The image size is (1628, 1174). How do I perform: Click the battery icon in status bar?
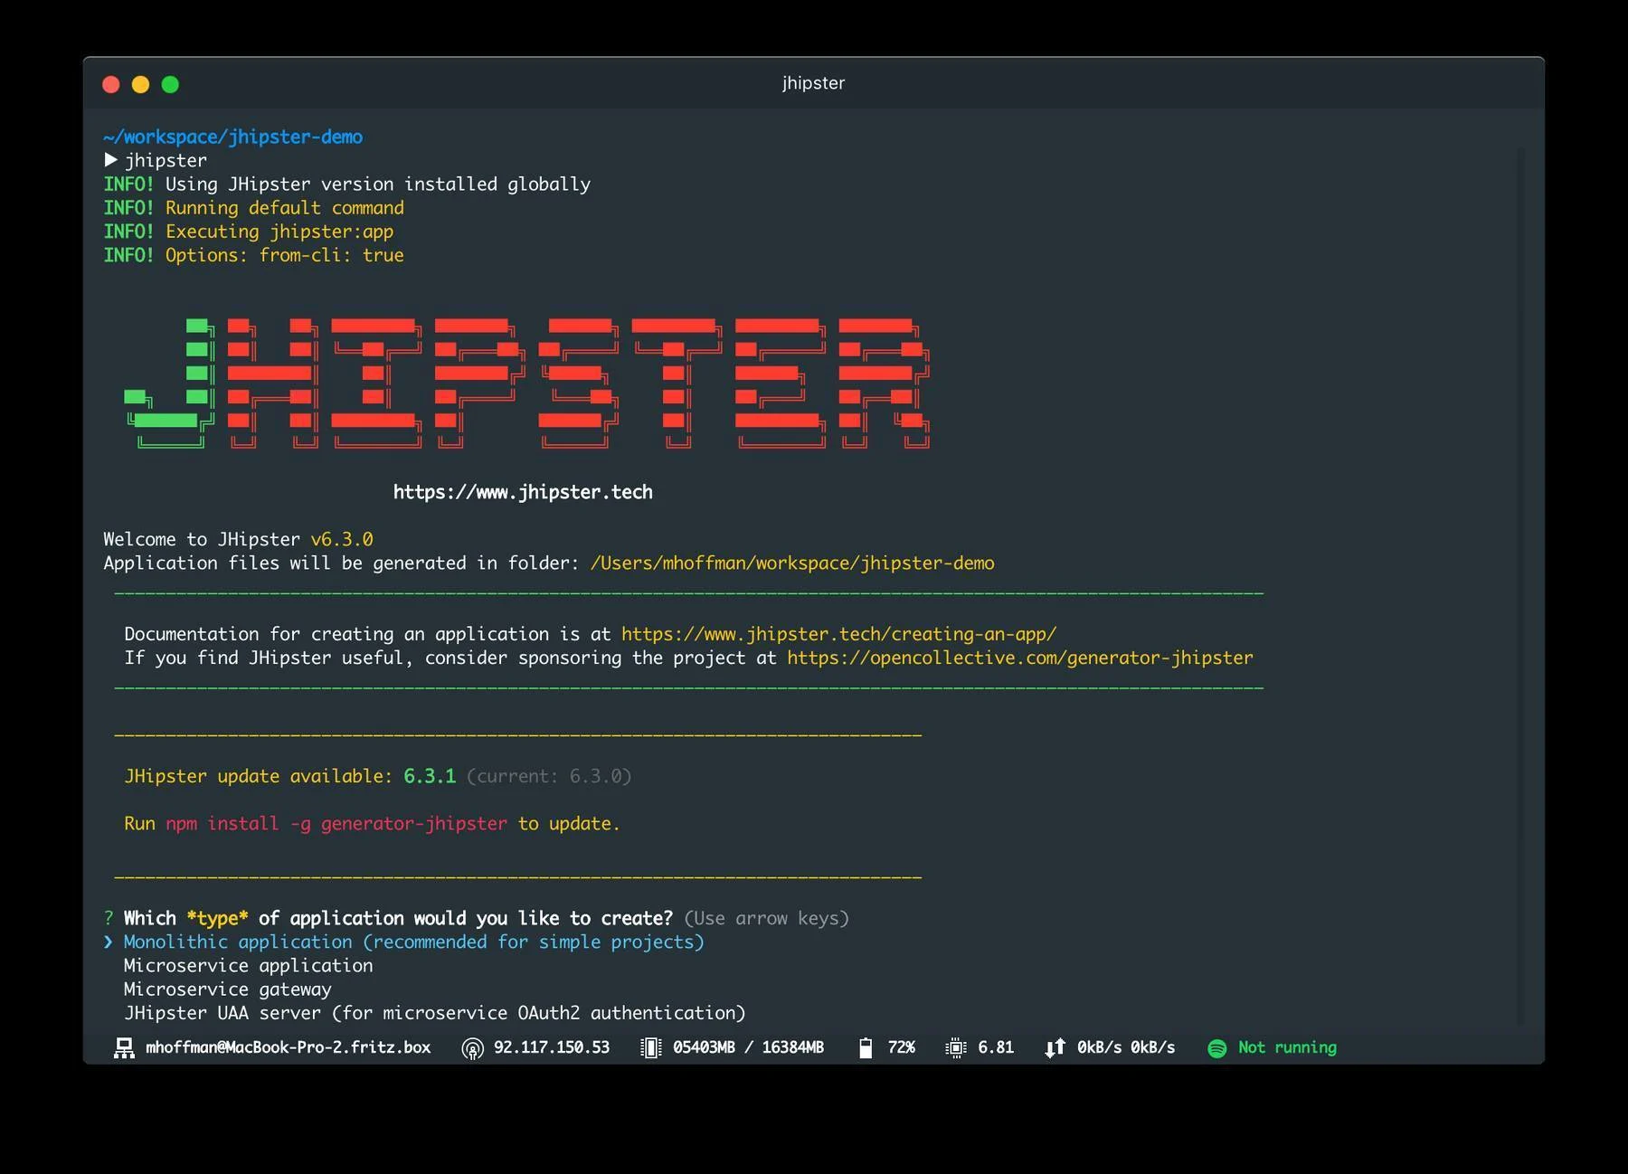coord(866,1047)
